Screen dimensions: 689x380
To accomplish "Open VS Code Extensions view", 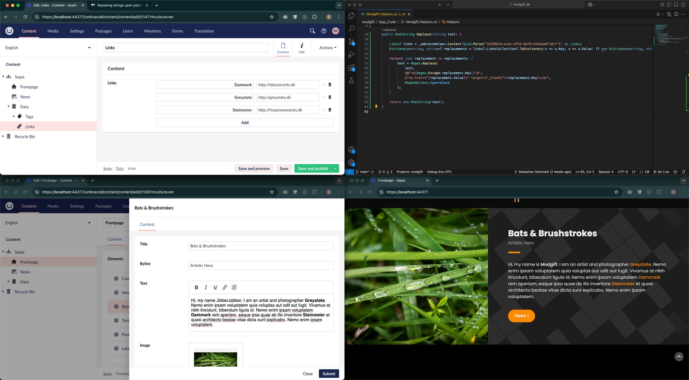I will tap(351, 68).
